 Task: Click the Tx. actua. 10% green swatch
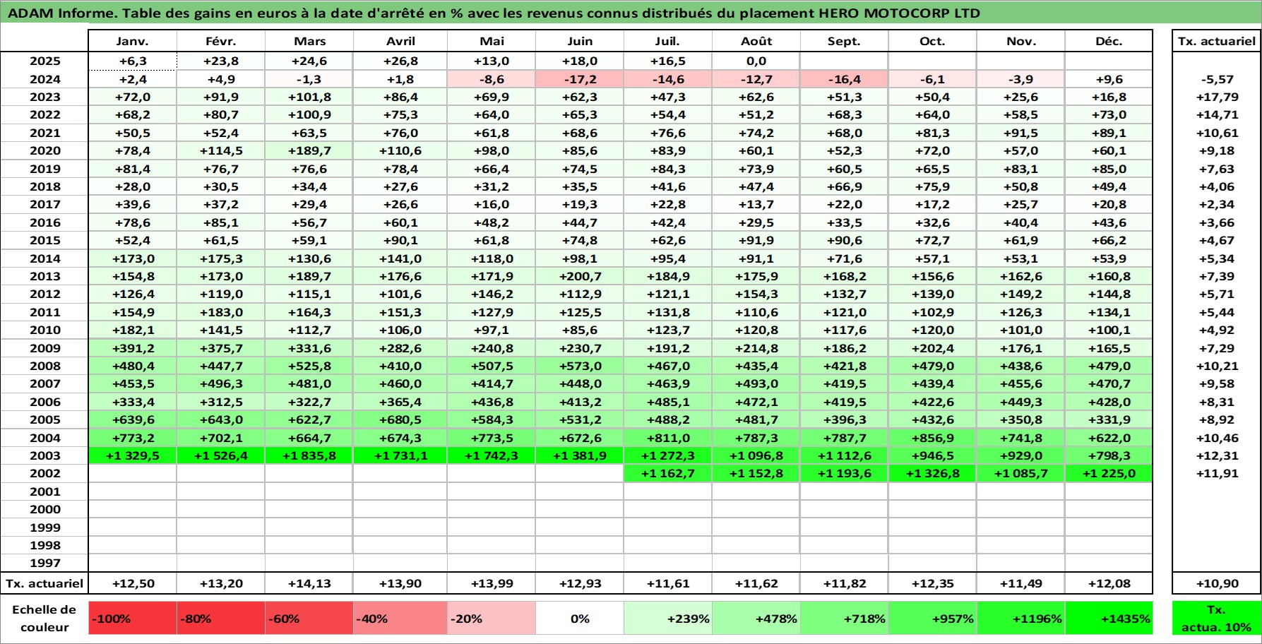(1216, 619)
